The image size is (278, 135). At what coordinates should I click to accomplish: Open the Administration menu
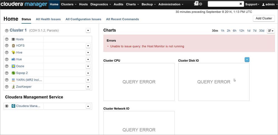(x=171, y=4)
